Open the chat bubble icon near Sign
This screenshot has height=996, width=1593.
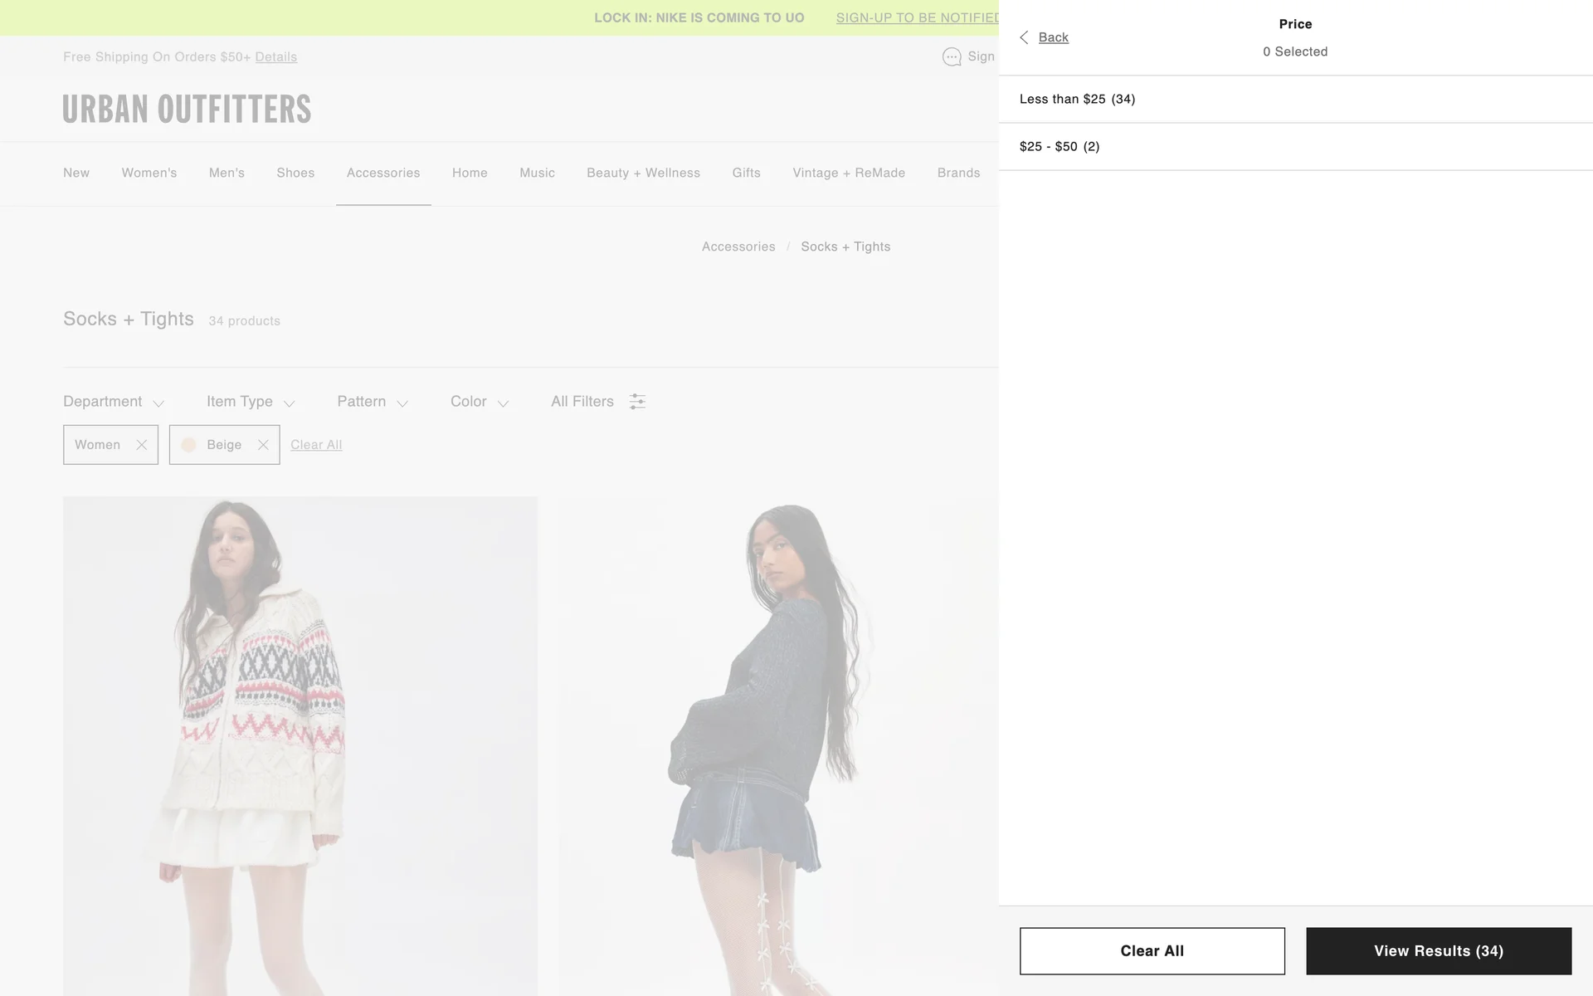click(x=952, y=56)
